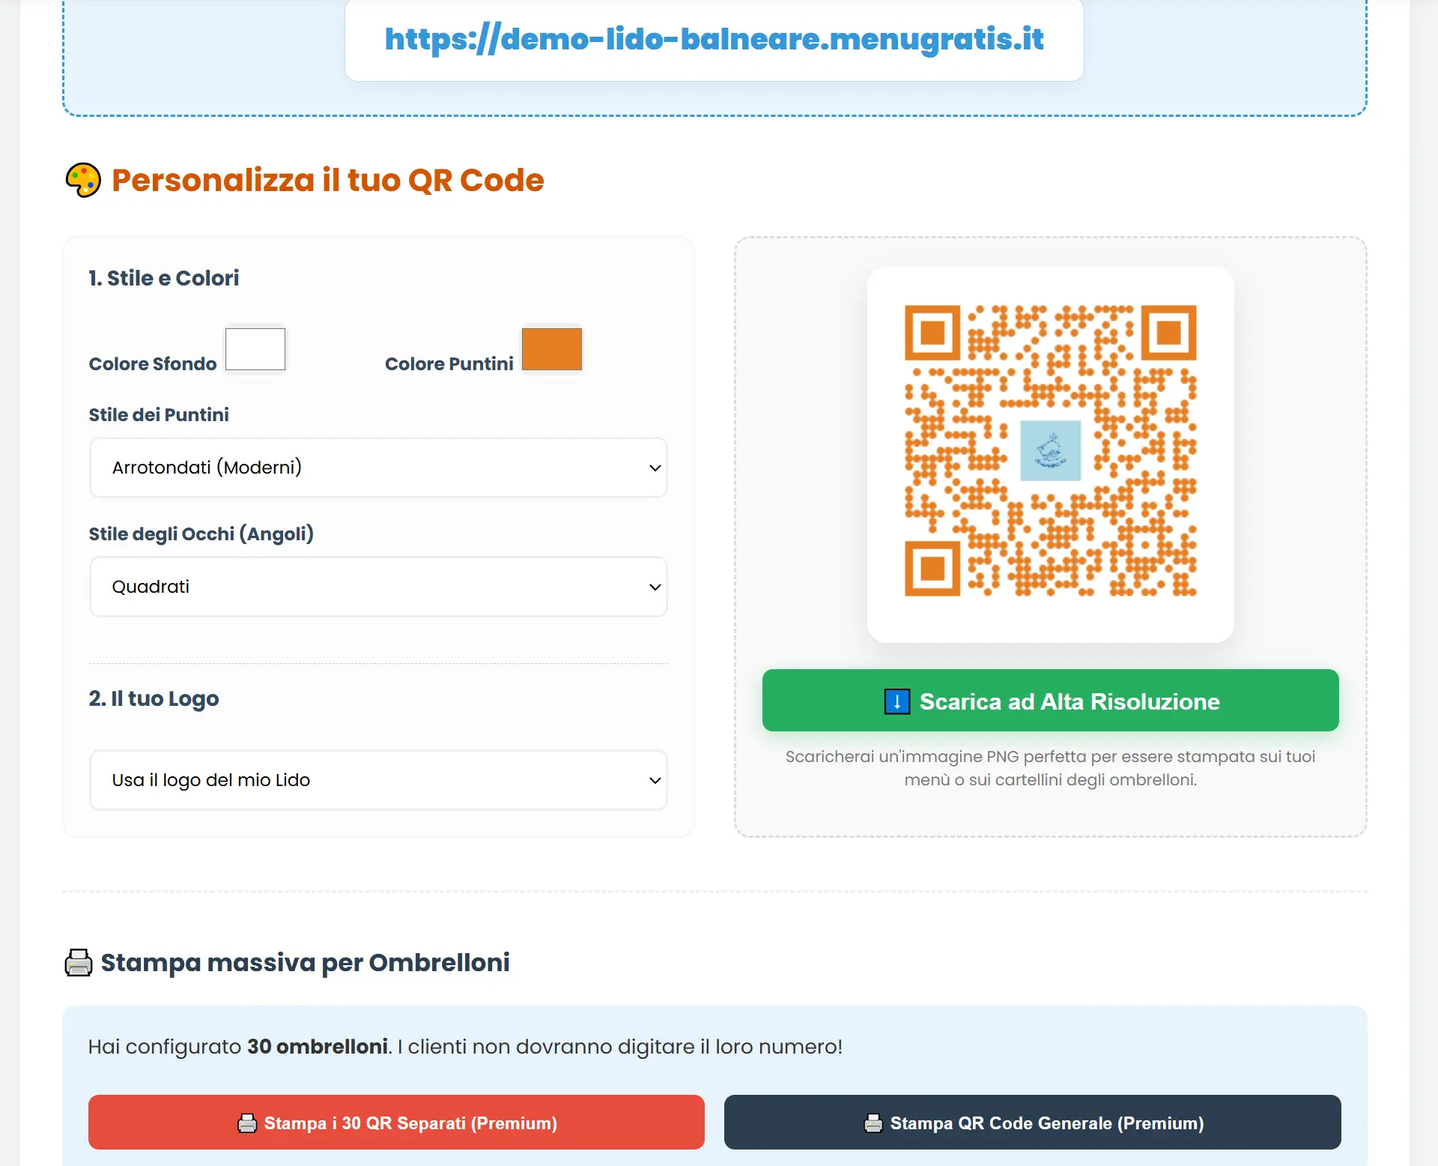
Task: Click the 'Stile dei Puntini' label
Action: coord(159,415)
